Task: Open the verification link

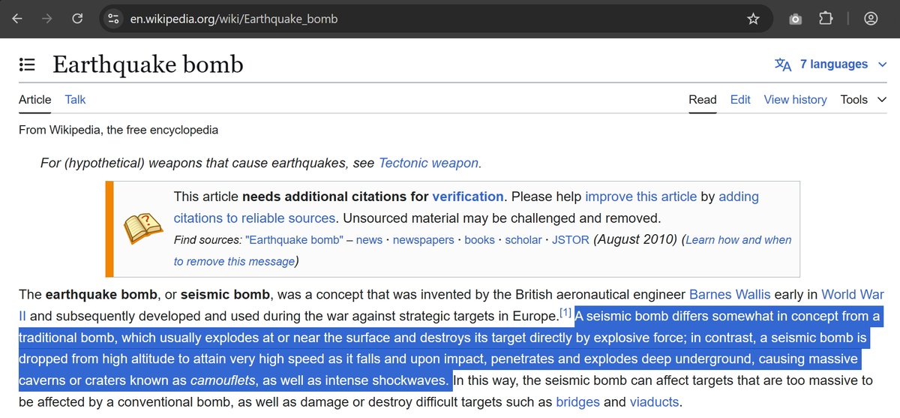Action: pos(468,197)
